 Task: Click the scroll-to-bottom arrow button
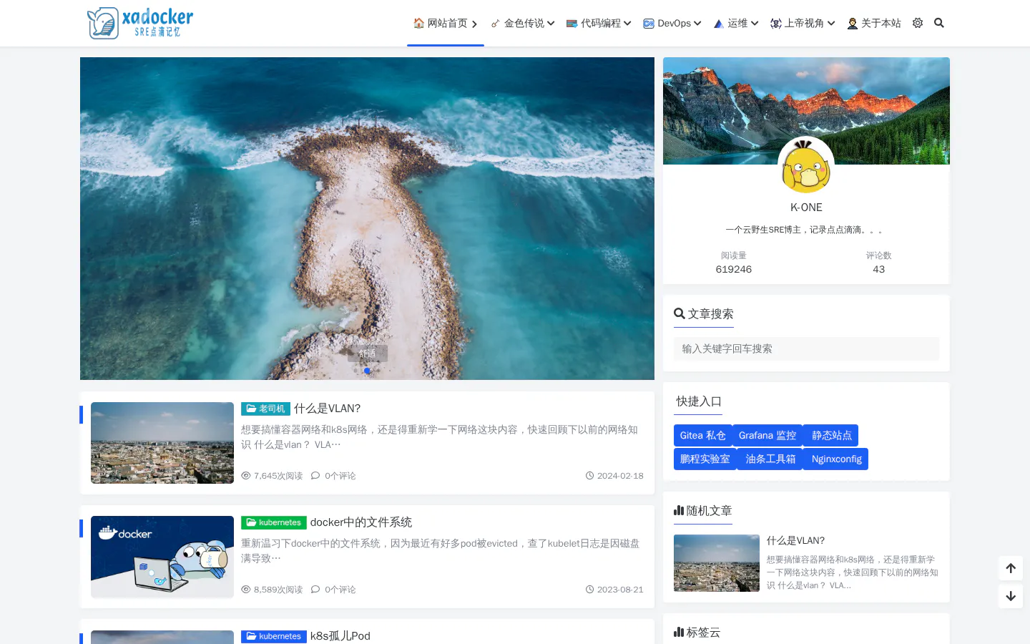point(1011,596)
